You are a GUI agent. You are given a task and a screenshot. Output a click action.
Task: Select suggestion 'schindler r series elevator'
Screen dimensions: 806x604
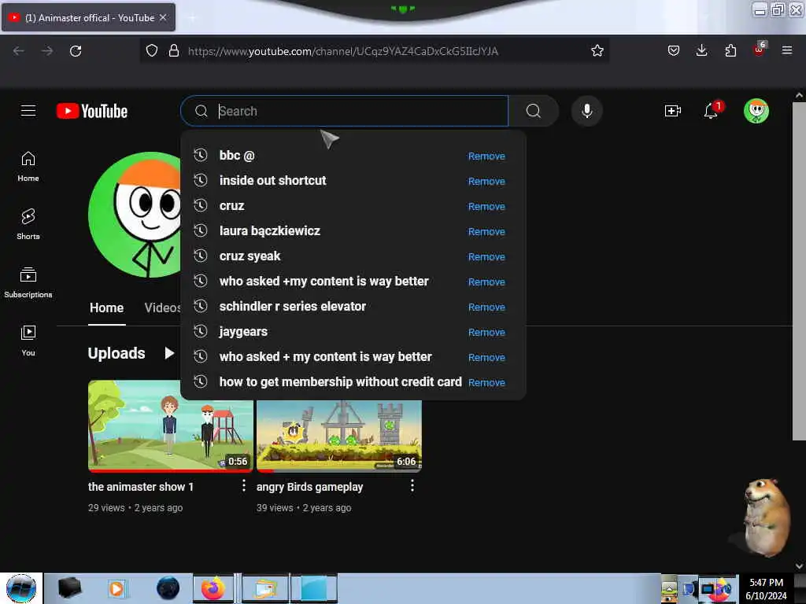tap(293, 306)
